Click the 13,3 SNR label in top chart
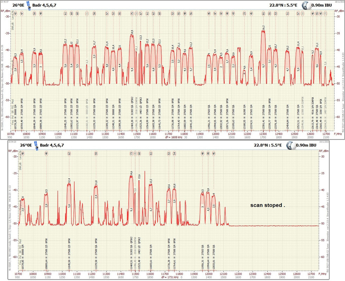 click(x=141, y=37)
